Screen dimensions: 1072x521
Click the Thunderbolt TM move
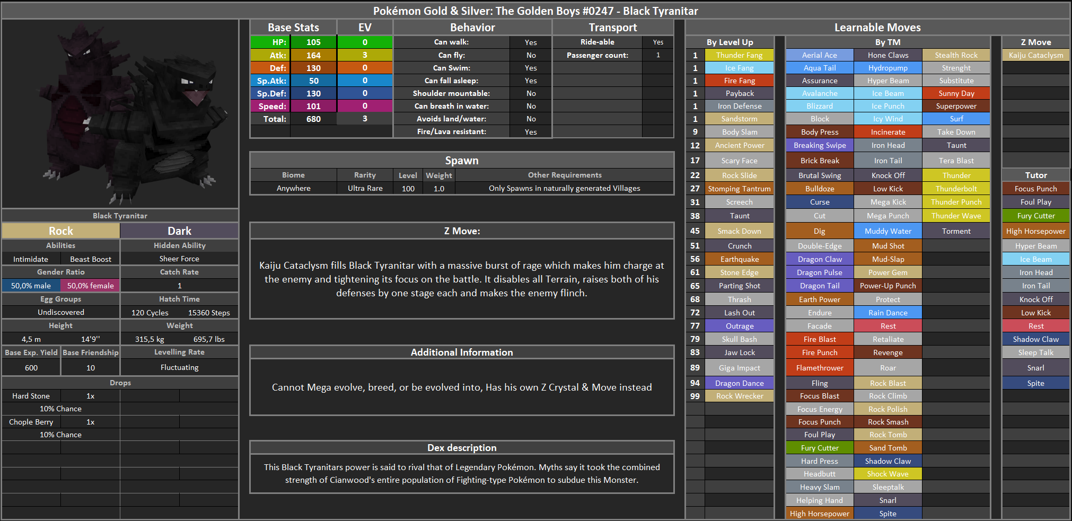point(956,189)
